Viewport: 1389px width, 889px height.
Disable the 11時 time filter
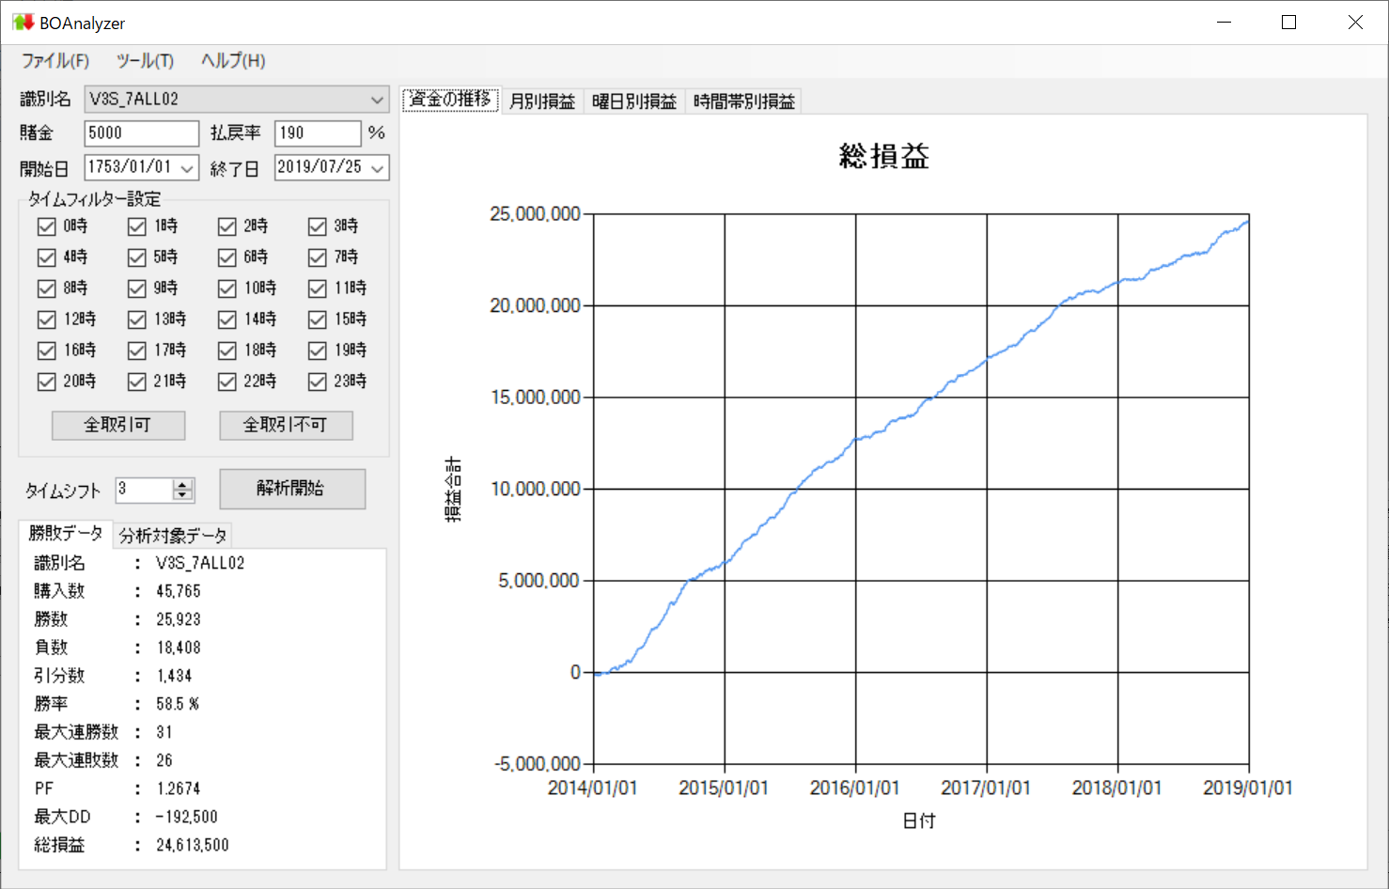click(318, 289)
